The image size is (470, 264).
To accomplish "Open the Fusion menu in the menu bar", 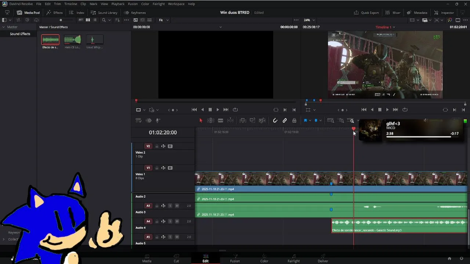I will (x=133, y=4).
